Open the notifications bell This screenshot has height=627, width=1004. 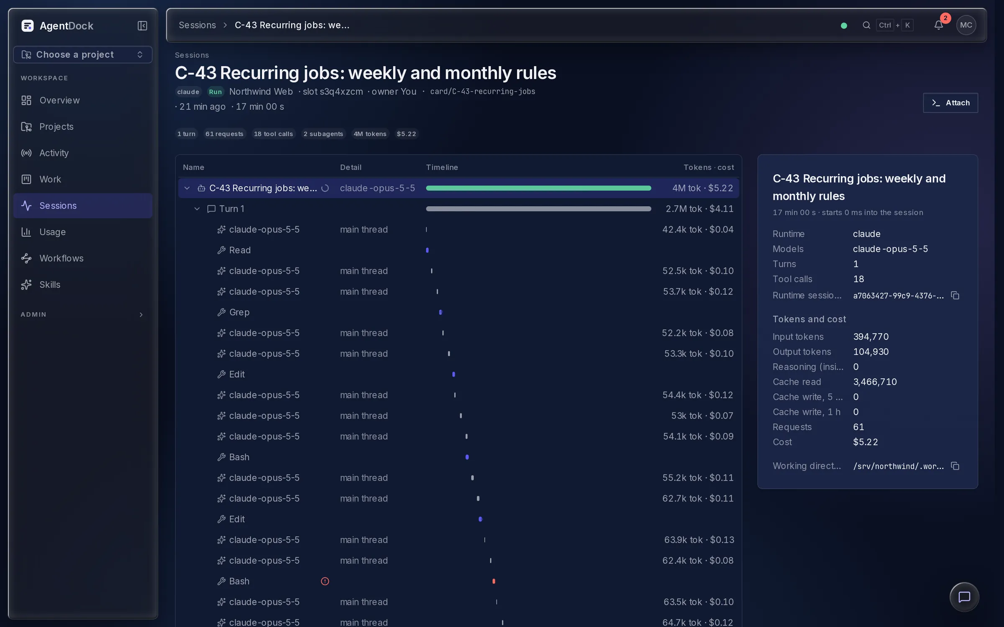938,25
